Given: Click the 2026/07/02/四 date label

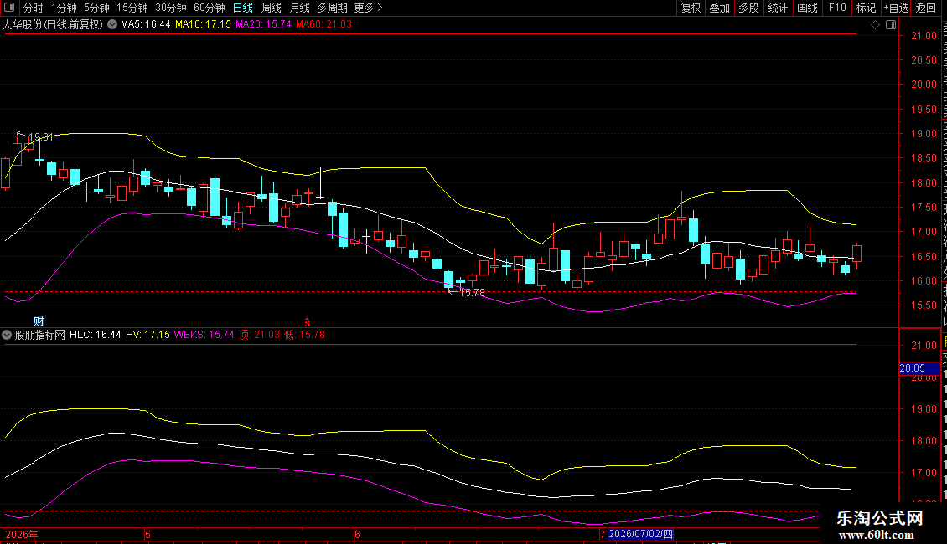Looking at the screenshot, I should [640, 534].
